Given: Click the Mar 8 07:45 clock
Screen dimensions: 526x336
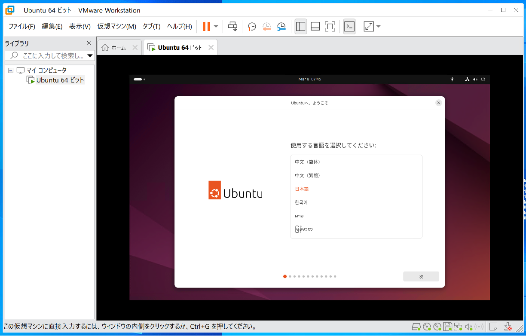Looking at the screenshot, I should point(309,79).
